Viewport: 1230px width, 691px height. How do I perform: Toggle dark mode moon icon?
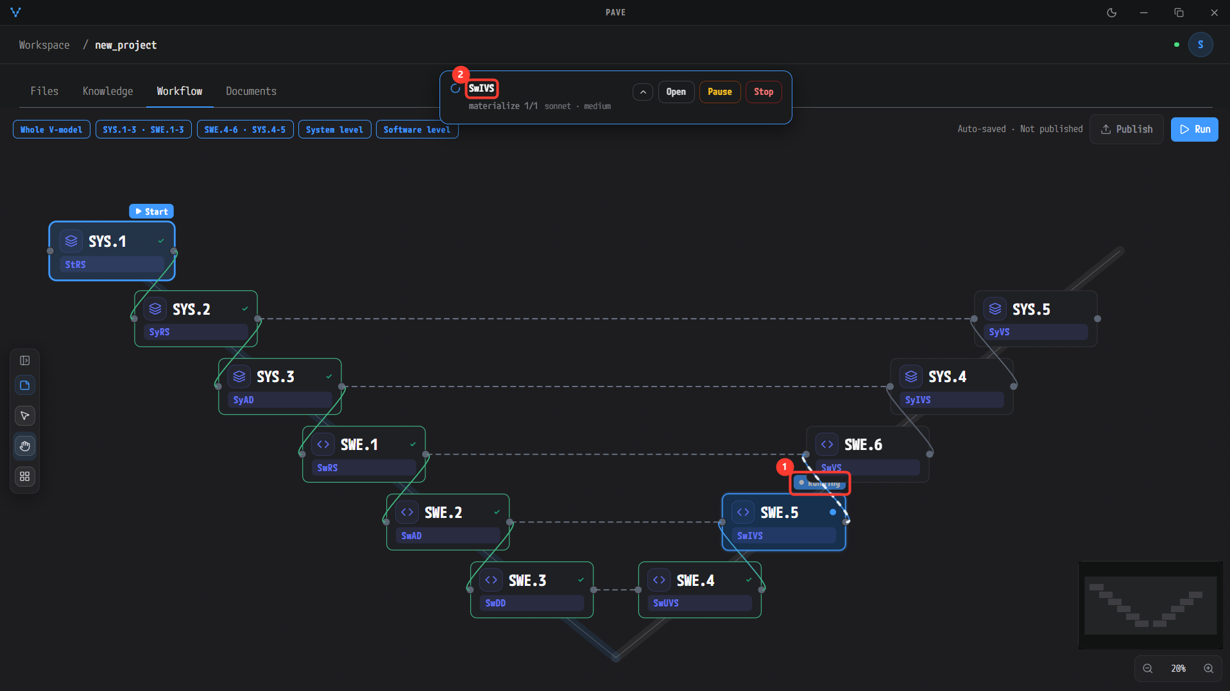pyautogui.click(x=1112, y=13)
